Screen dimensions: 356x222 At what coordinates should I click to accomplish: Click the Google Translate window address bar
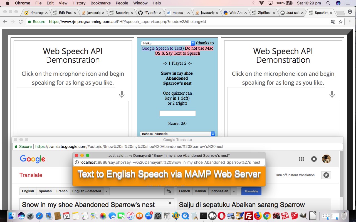click(177, 147)
